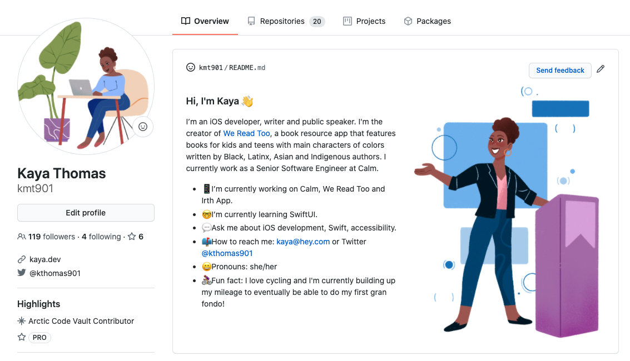Click the smiley icon beside README path

pos(191,67)
